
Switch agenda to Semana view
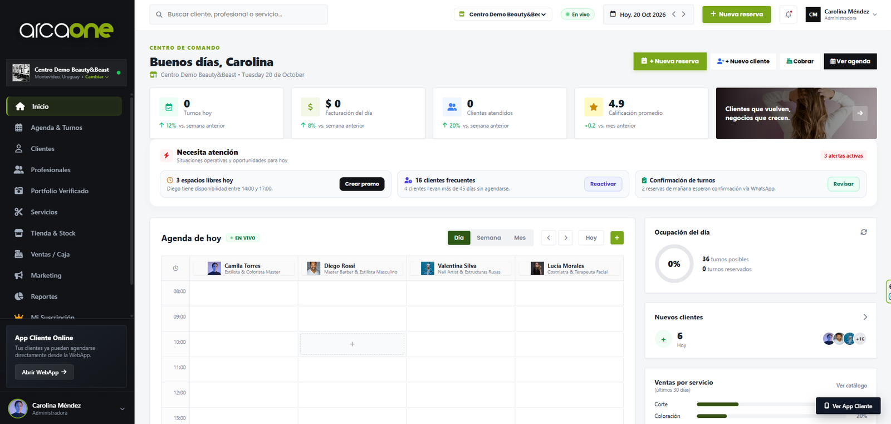489,238
